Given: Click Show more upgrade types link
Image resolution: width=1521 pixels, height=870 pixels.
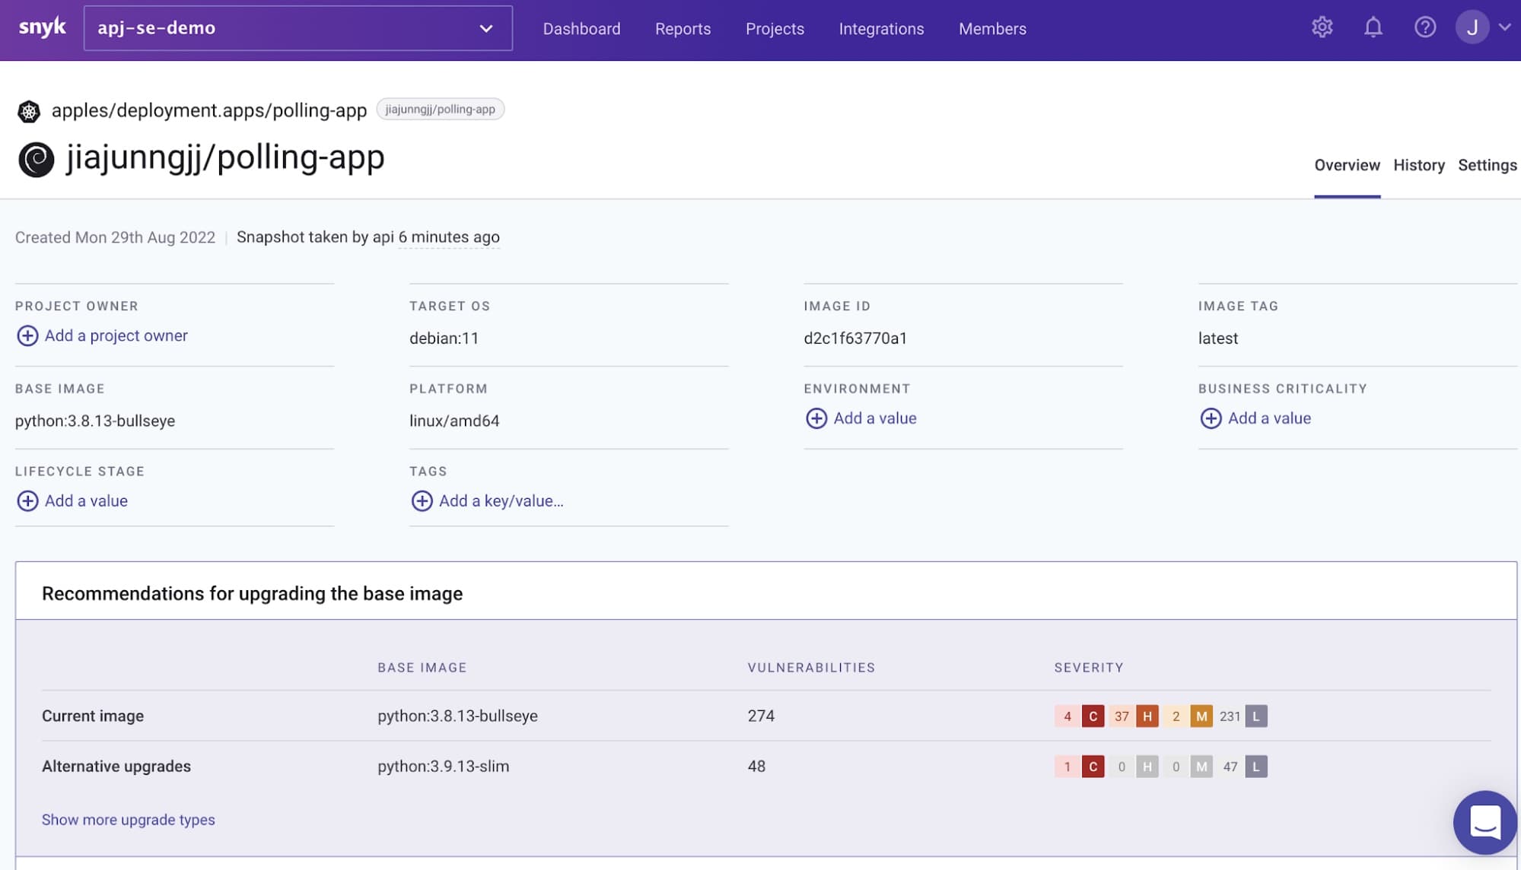Looking at the screenshot, I should (x=129, y=818).
